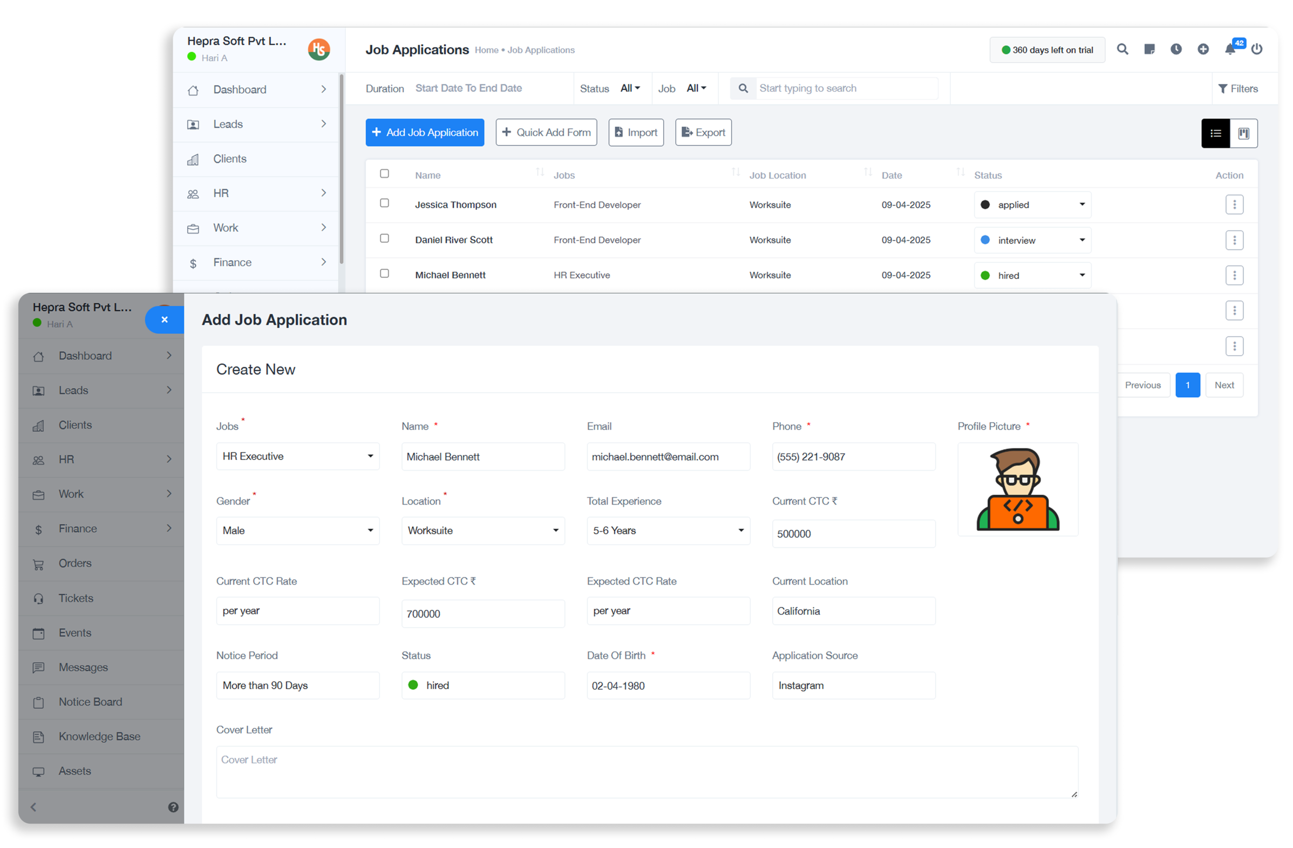Open Job All filter dropdown
The height and width of the screenshot is (848, 1293).
click(x=697, y=88)
